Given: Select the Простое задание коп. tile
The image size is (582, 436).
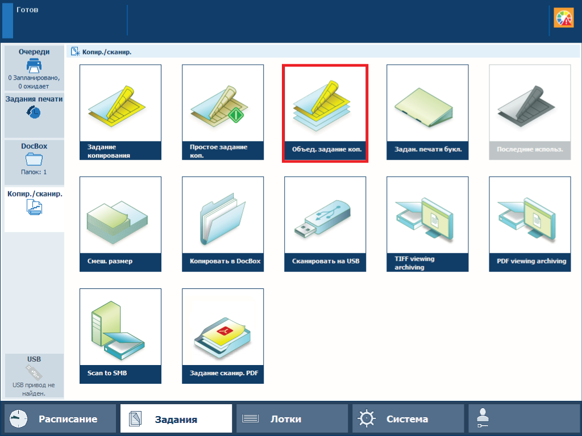Looking at the screenshot, I should [223, 112].
